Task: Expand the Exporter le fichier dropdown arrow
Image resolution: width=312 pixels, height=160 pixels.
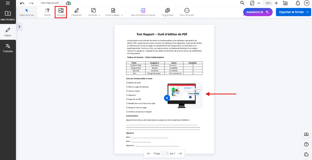Action: coord(308,12)
